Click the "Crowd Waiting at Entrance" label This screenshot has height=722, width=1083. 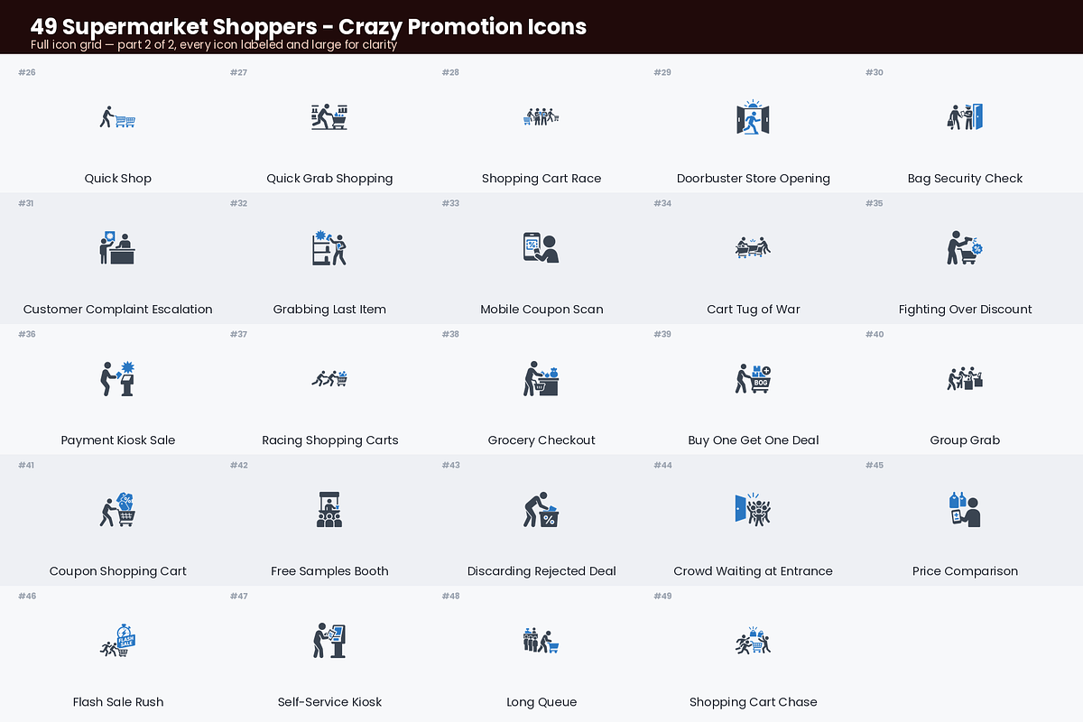point(754,571)
